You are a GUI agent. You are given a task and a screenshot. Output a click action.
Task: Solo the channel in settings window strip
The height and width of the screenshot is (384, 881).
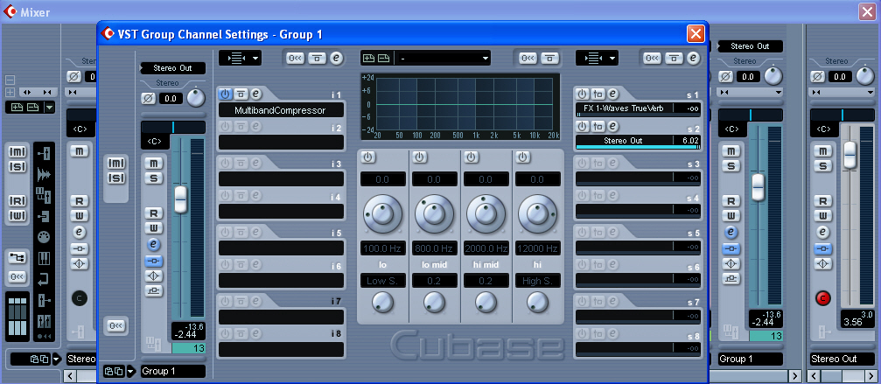pyautogui.click(x=154, y=178)
